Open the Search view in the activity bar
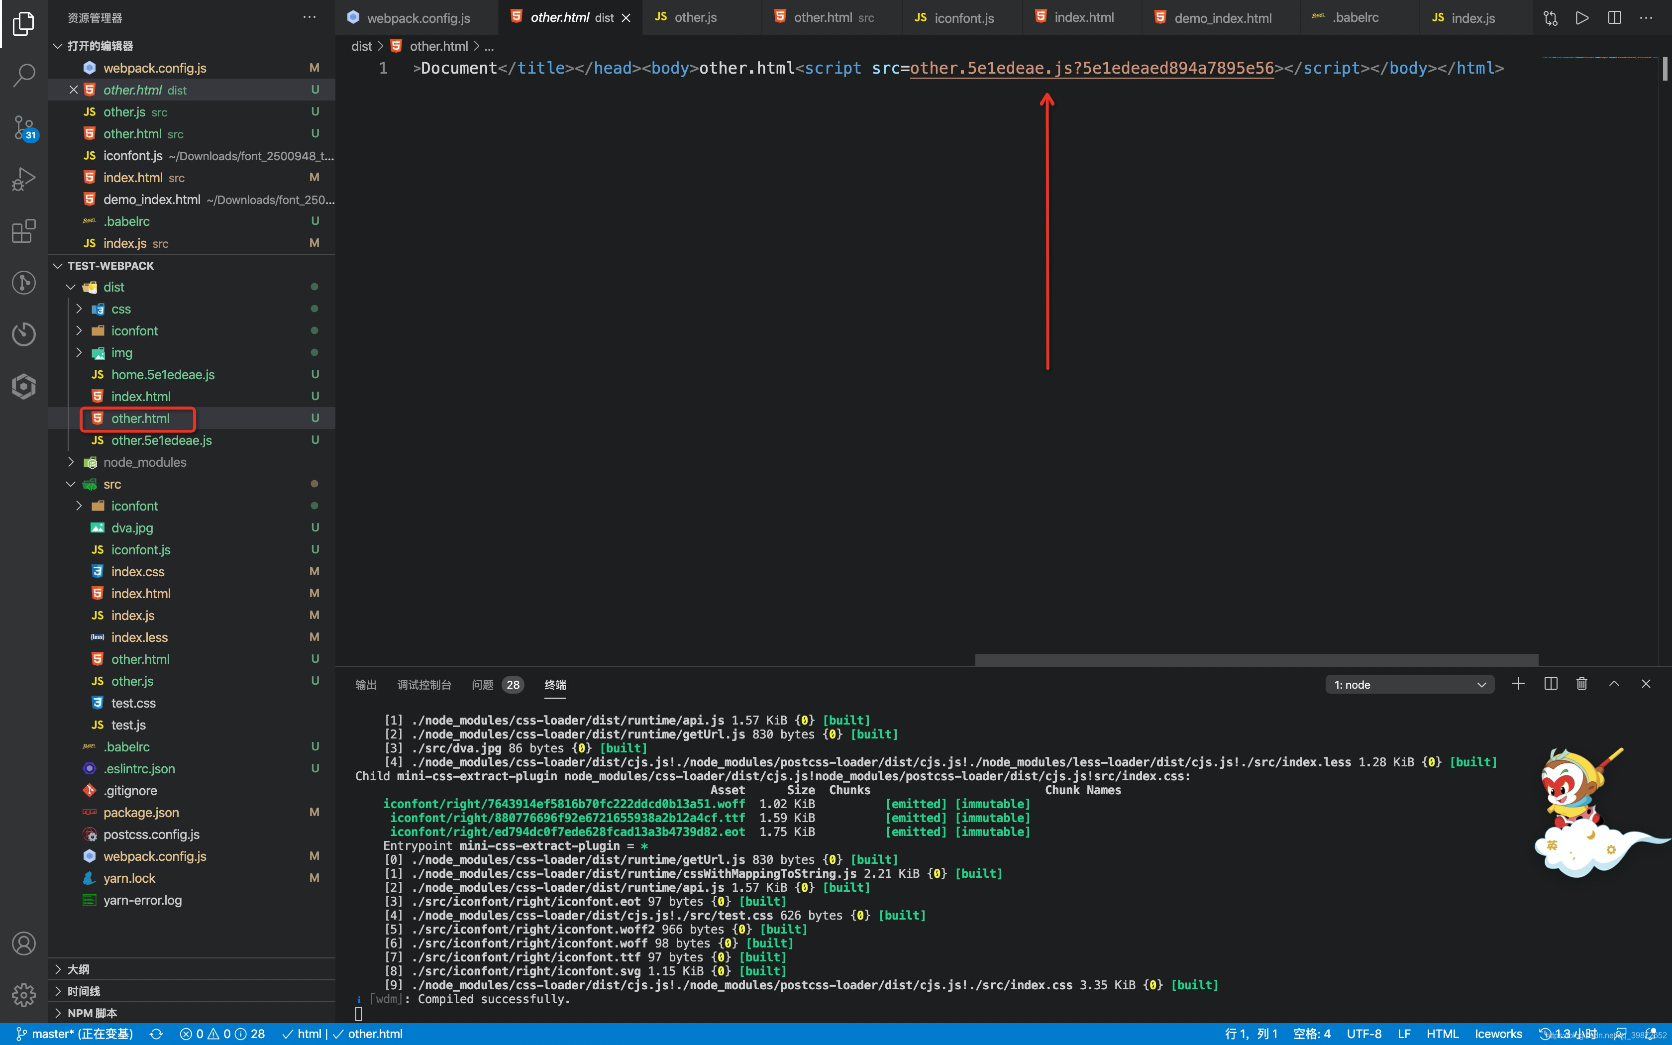Image resolution: width=1672 pixels, height=1045 pixels. point(23,75)
